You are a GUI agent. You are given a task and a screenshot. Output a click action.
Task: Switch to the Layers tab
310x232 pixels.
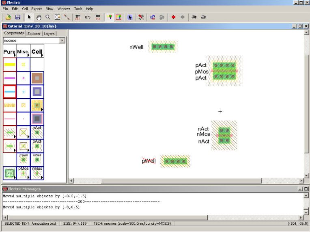point(49,34)
